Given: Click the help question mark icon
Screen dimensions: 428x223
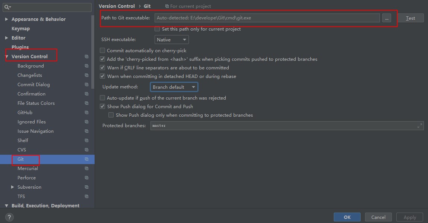Looking at the screenshot, I should [x=9, y=217].
